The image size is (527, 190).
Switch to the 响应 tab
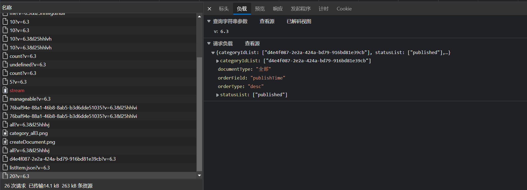pos(278,9)
